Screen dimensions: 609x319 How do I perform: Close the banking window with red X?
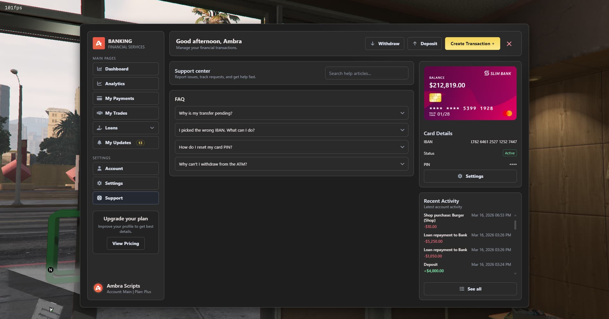point(509,44)
